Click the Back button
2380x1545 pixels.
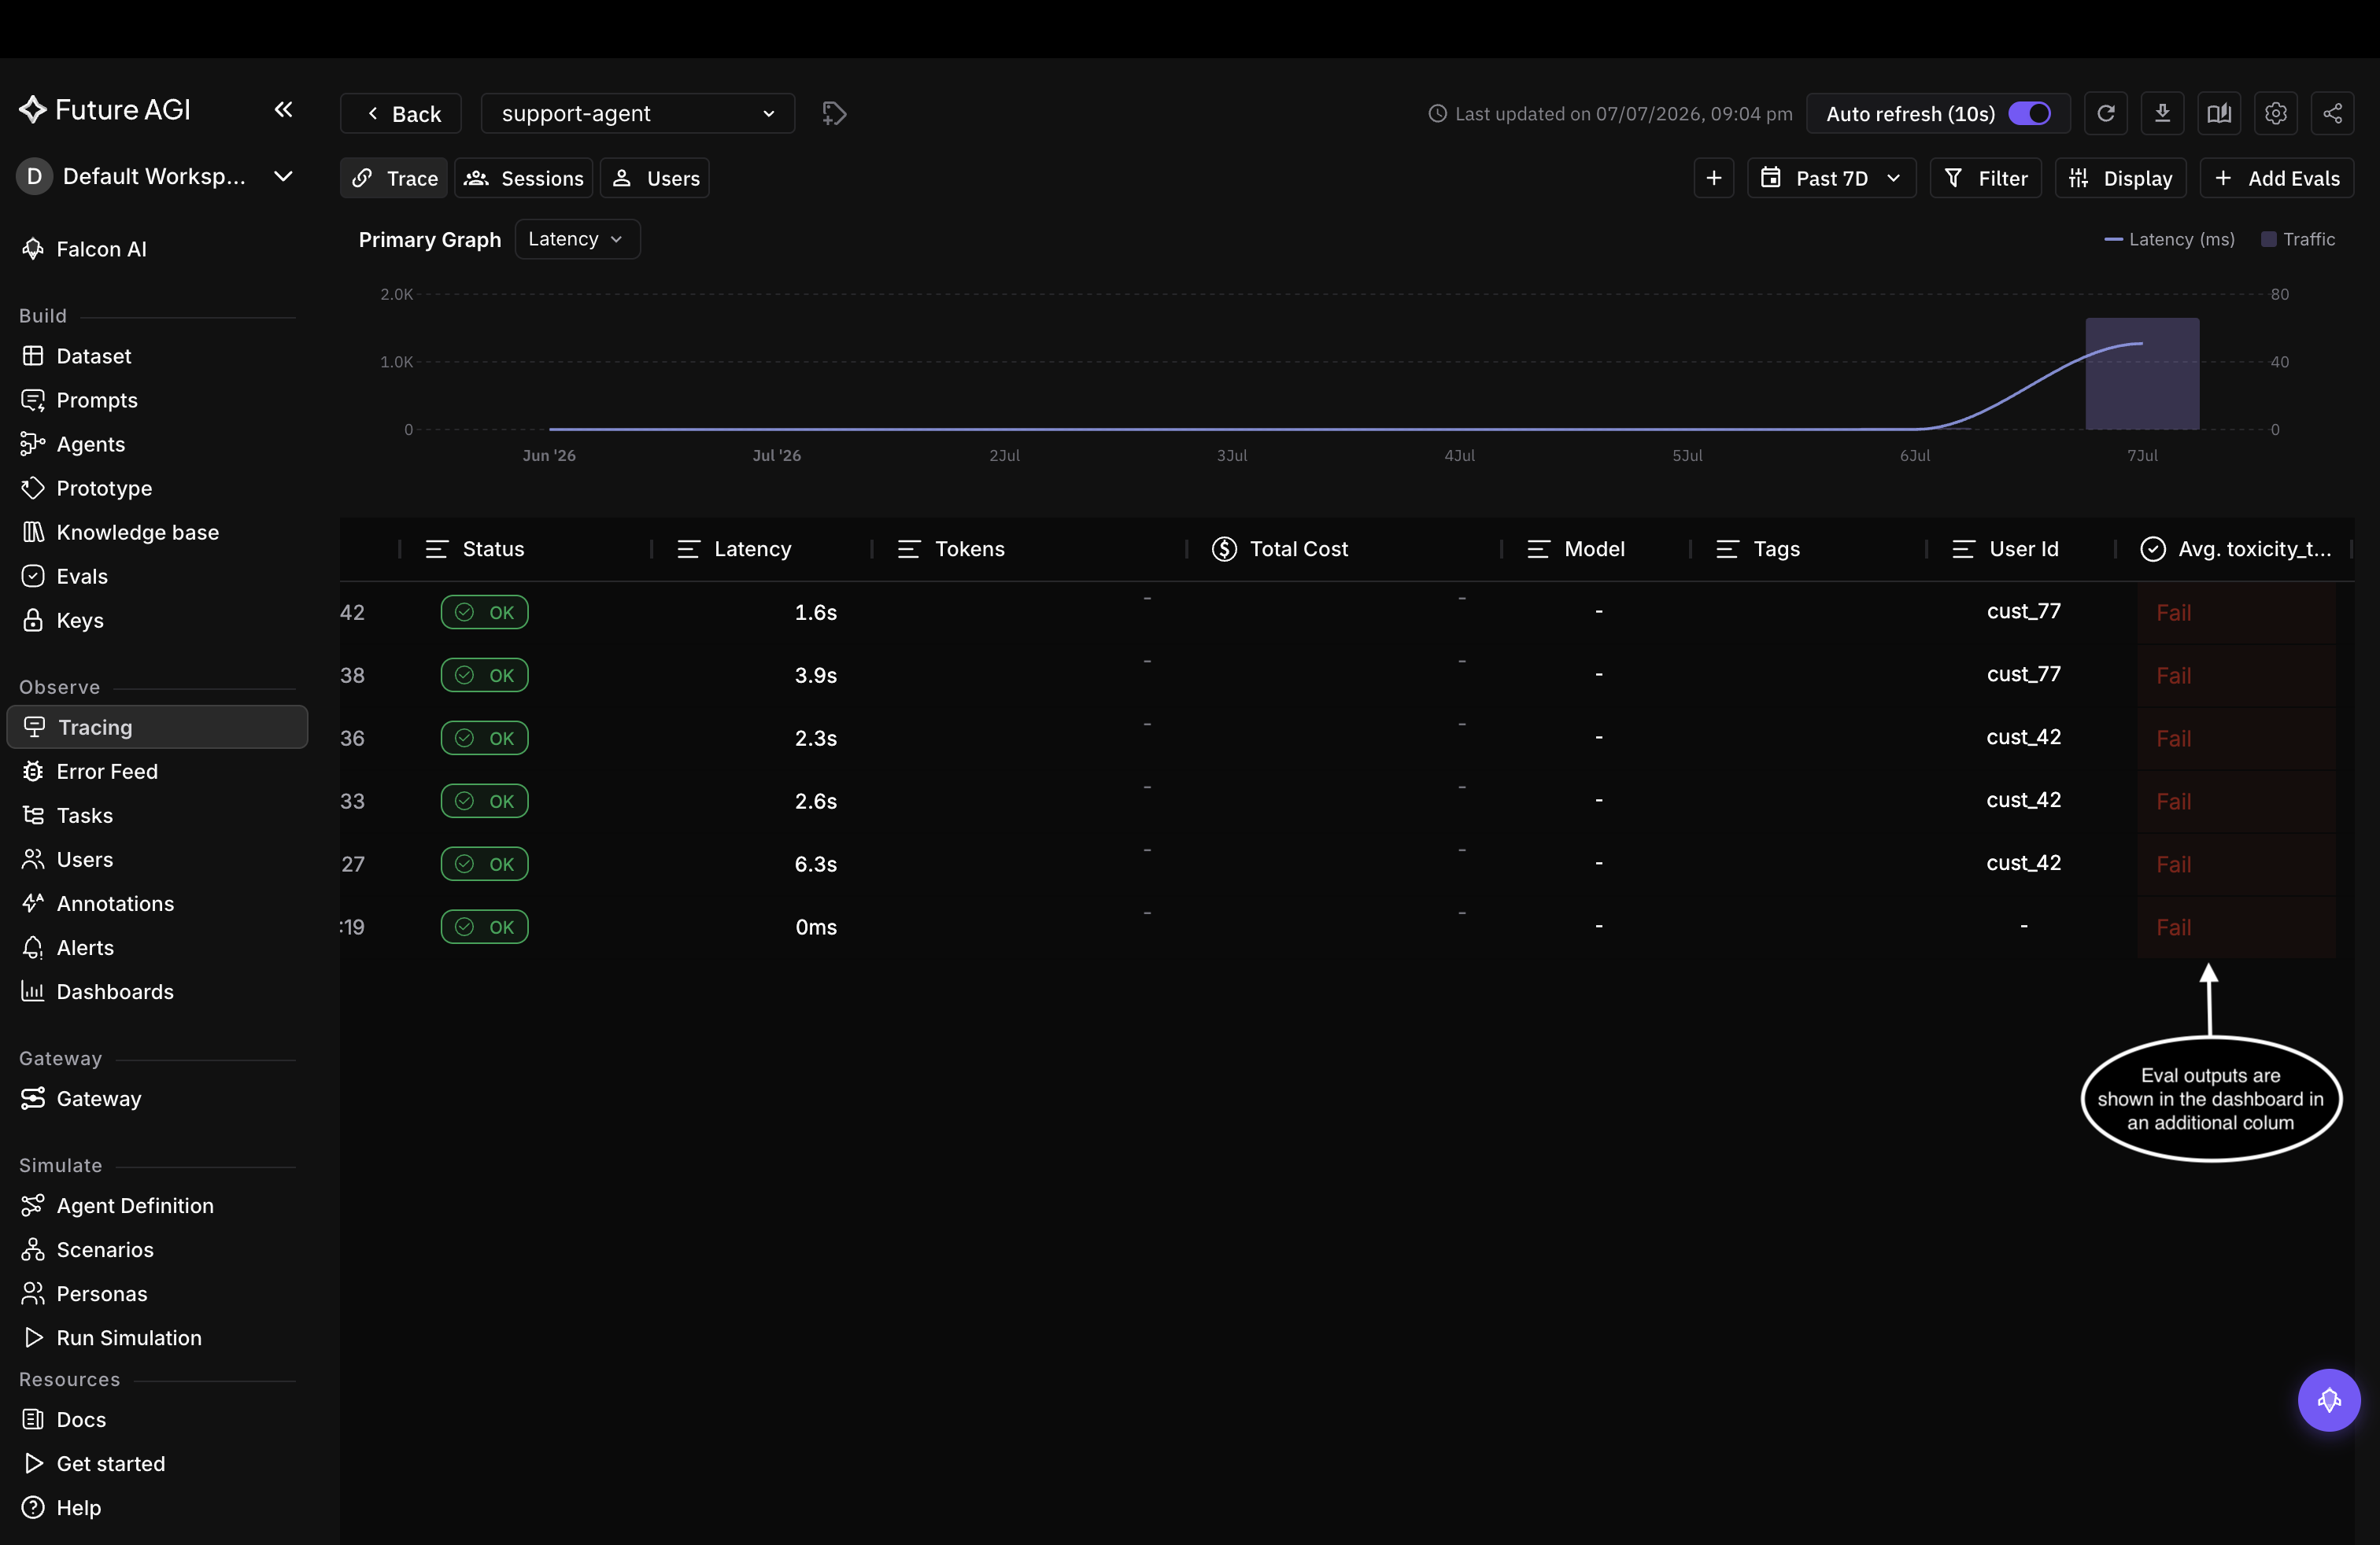(x=401, y=113)
